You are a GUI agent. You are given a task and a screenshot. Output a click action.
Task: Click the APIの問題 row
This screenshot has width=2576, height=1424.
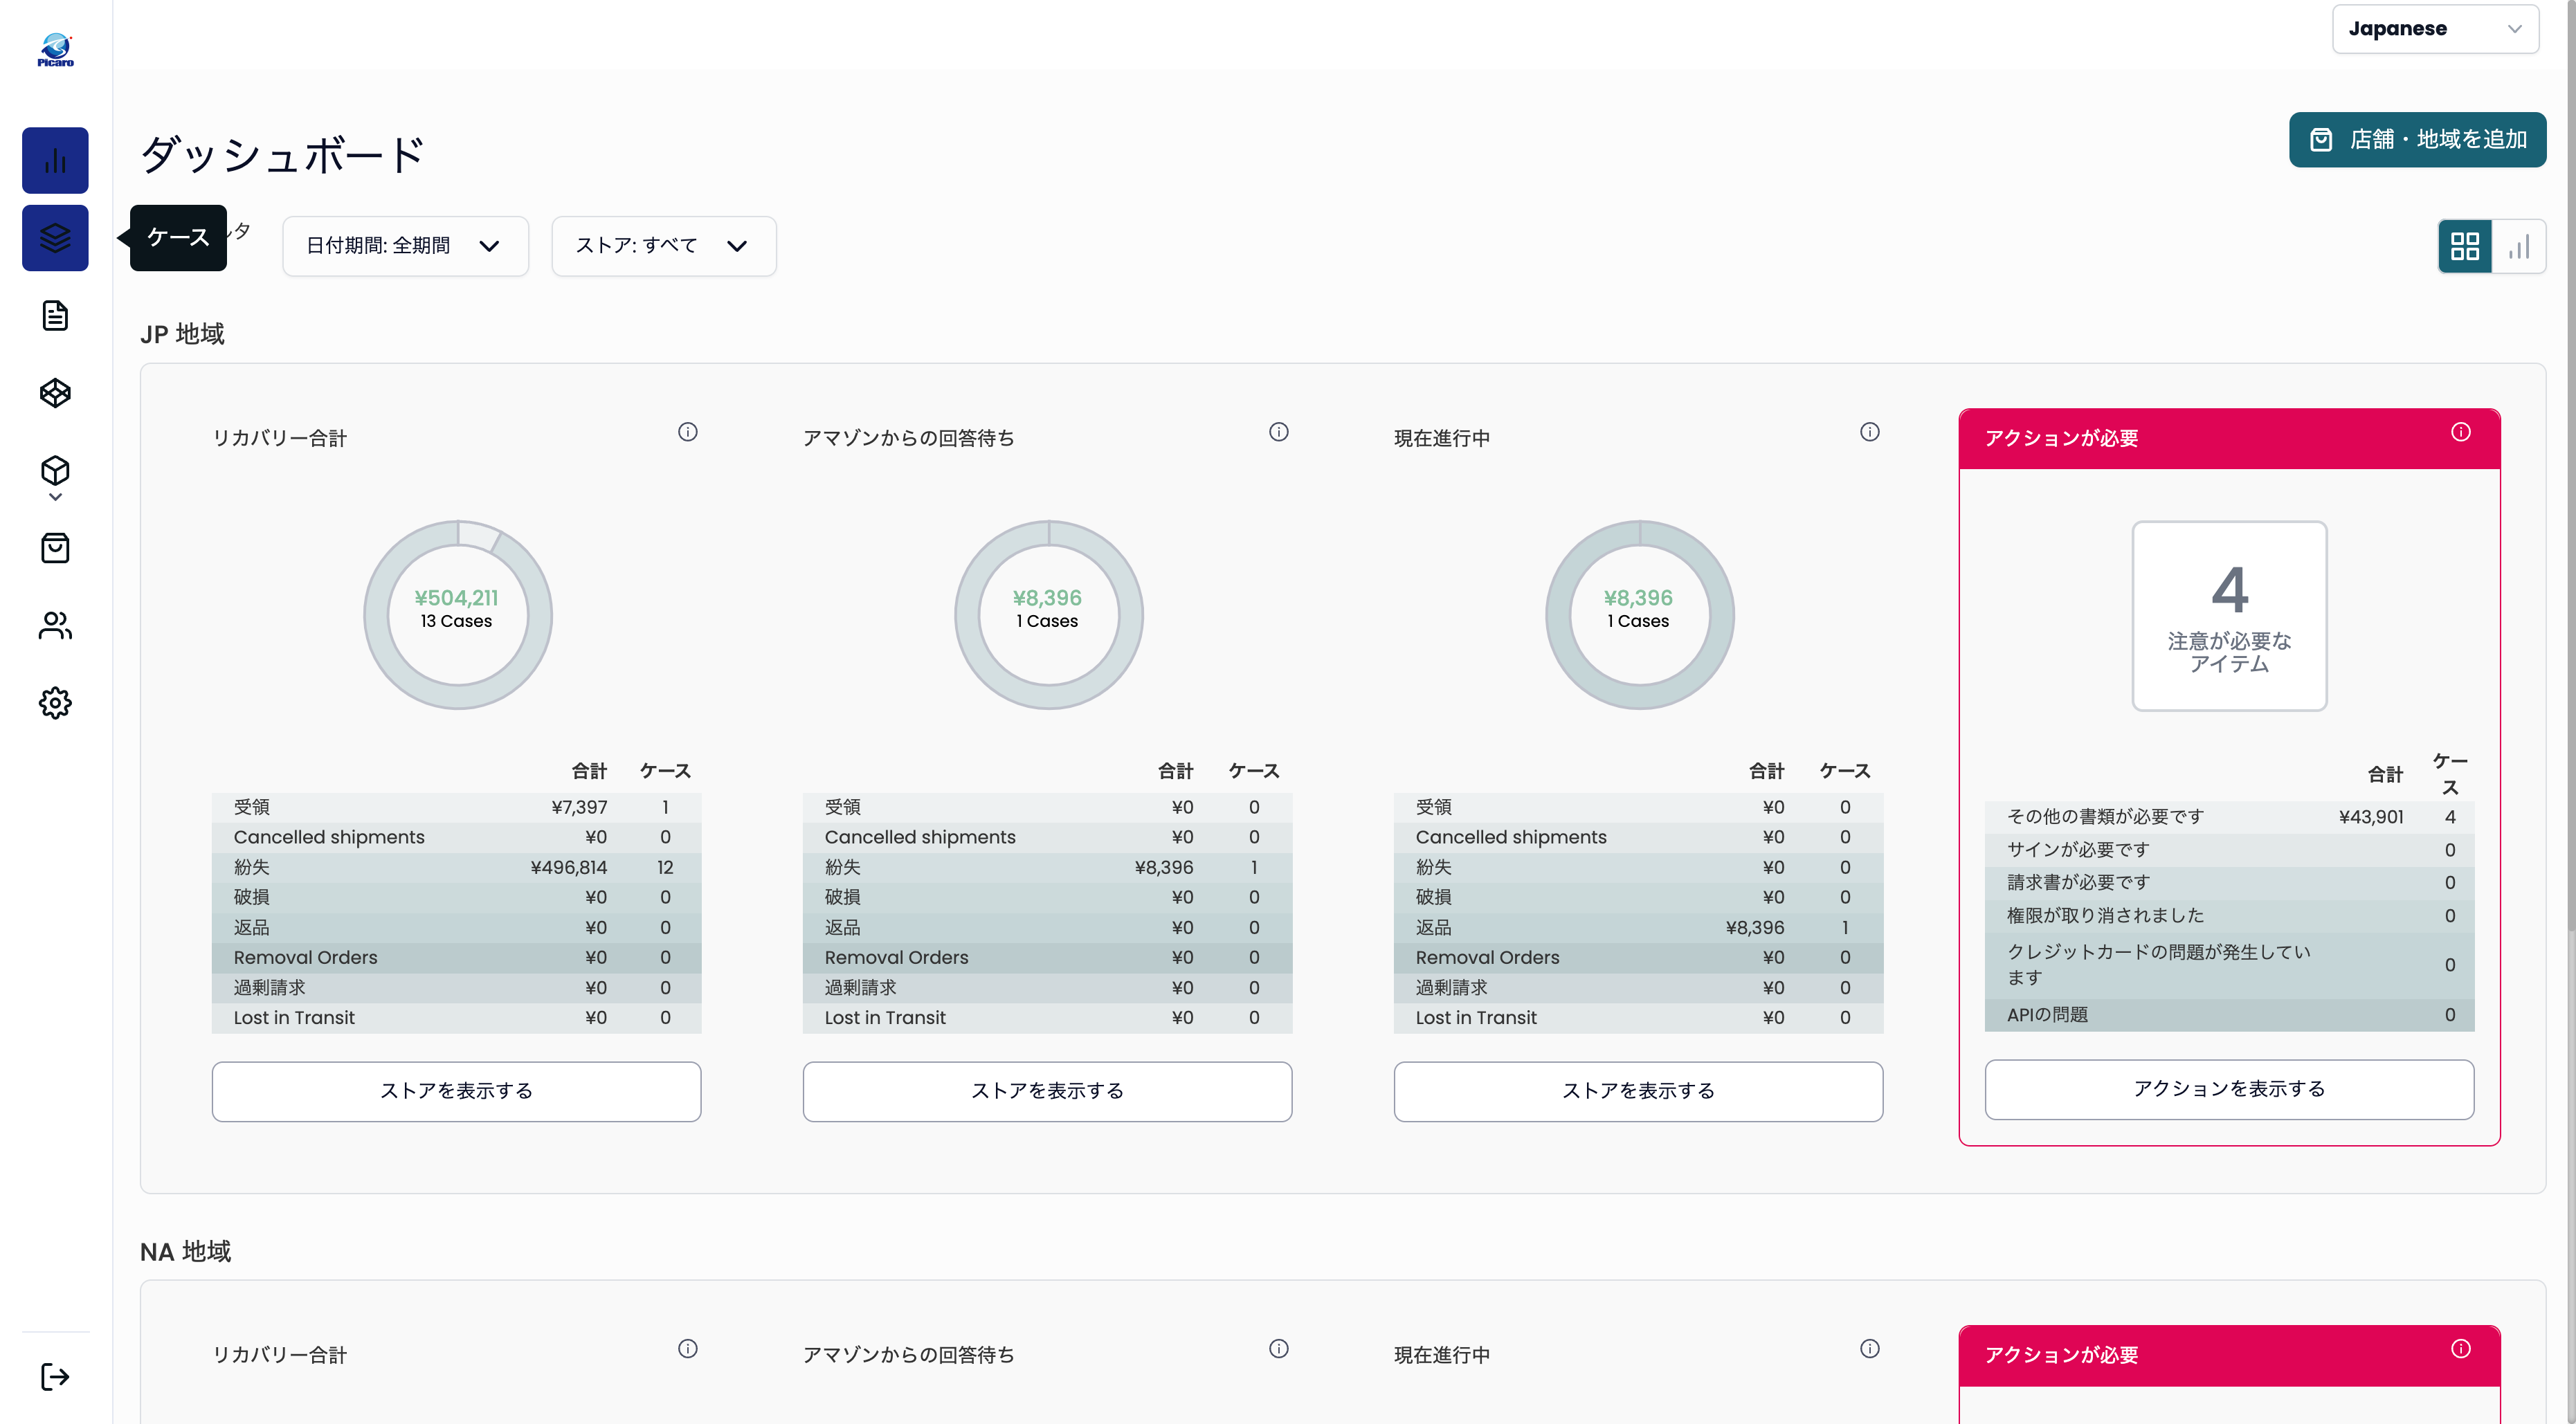pos(2229,1015)
